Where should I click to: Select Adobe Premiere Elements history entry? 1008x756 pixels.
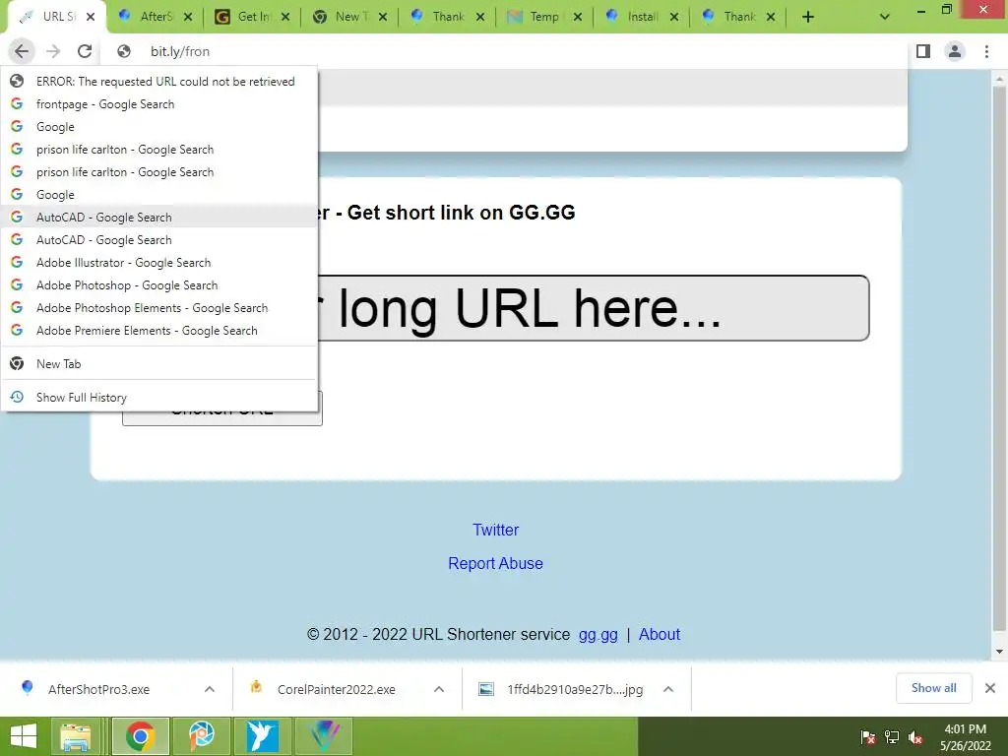[x=159, y=331]
